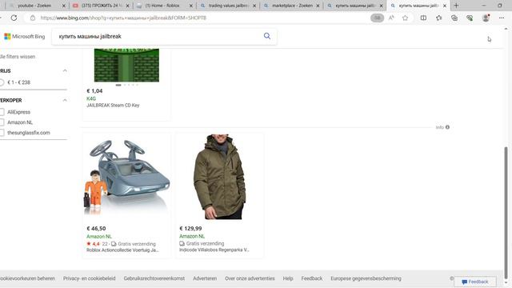The width and height of the screenshot is (512, 288).
Task: Click the blue Feedback button
Action: click(475, 282)
